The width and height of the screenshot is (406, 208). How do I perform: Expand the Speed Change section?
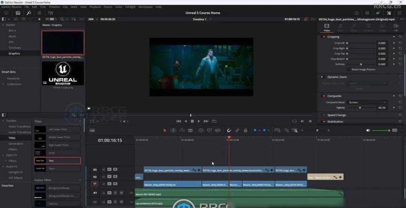tap(336, 115)
